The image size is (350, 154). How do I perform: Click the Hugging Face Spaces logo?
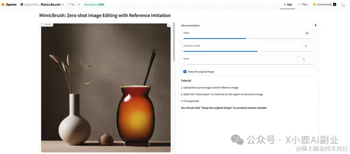9,5
